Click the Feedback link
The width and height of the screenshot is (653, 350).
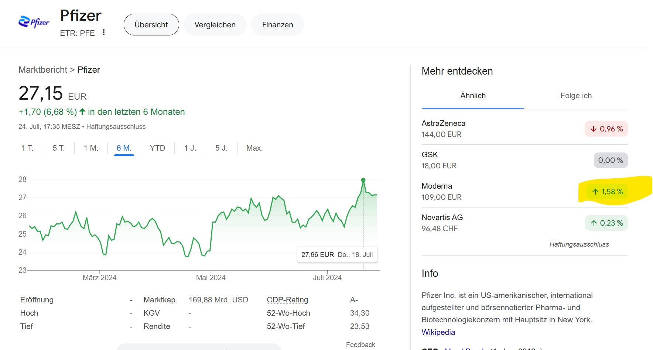(x=360, y=345)
